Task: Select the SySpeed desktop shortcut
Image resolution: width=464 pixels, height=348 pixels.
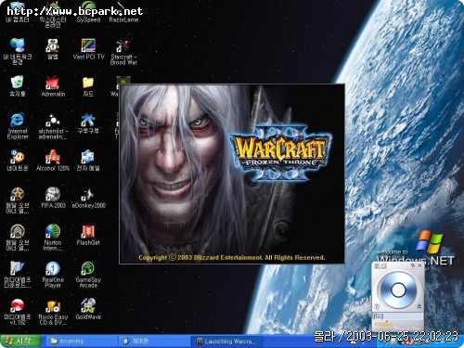Action: [x=88, y=12]
